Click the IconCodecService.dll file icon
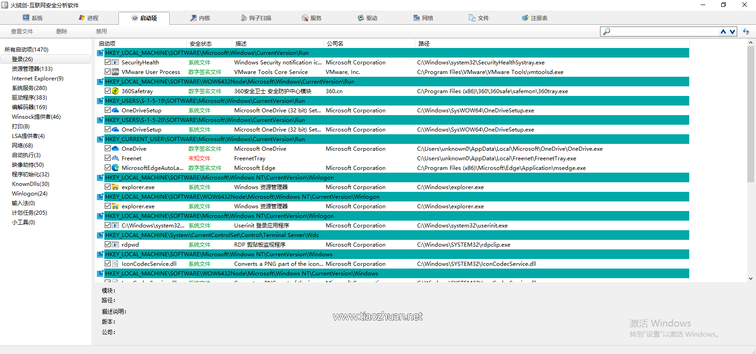756x354 pixels. point(115,264)
